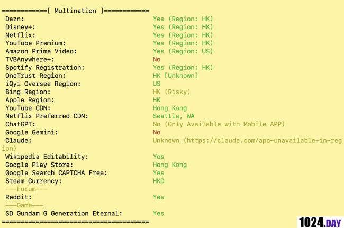Select the Netflix 'Yes (Region: HK)' result
The image size is (344, 228).
pyautogui.click(x=183, y=35)
